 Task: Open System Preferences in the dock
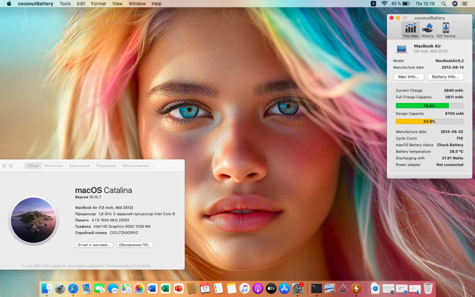pyautogui.click(x=297, y=288)
